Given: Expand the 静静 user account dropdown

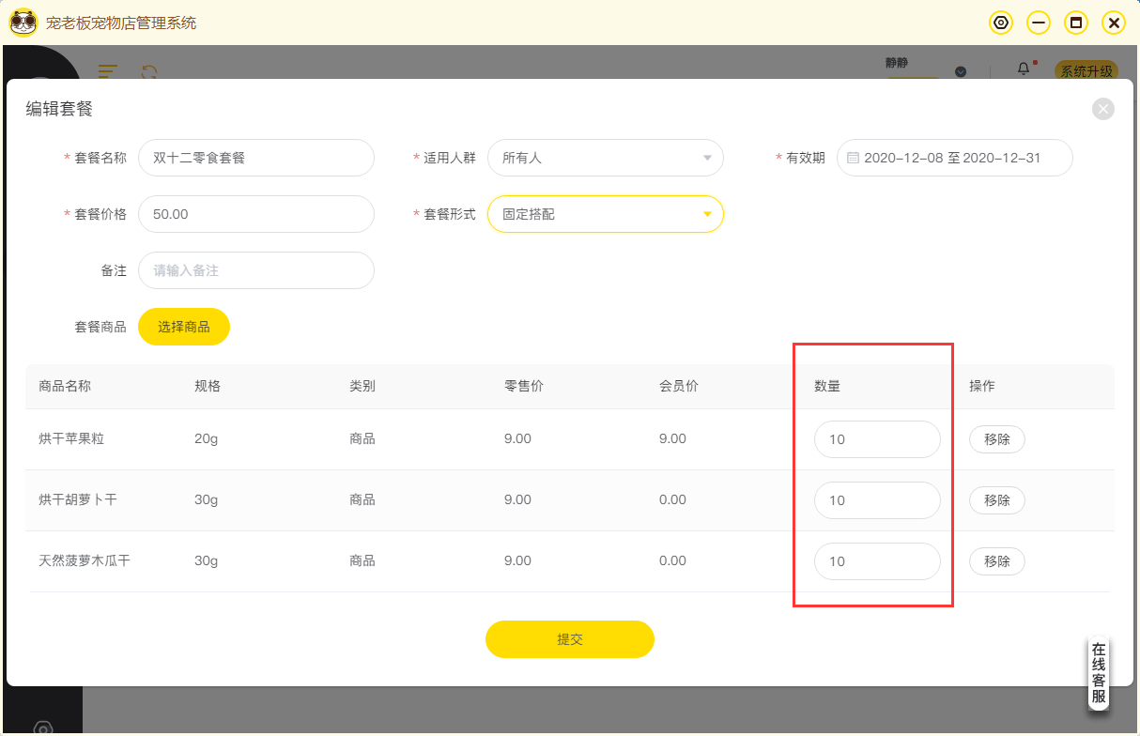Looking at the screenshot, I should coord(961,71).
